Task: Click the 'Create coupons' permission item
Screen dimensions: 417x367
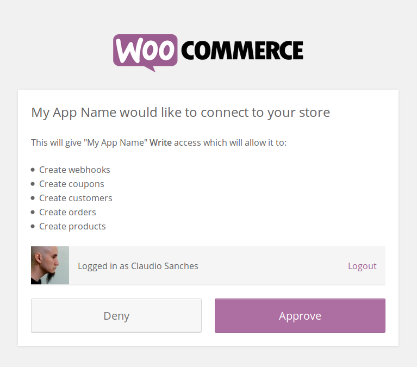Action: [x=71, y=184]
